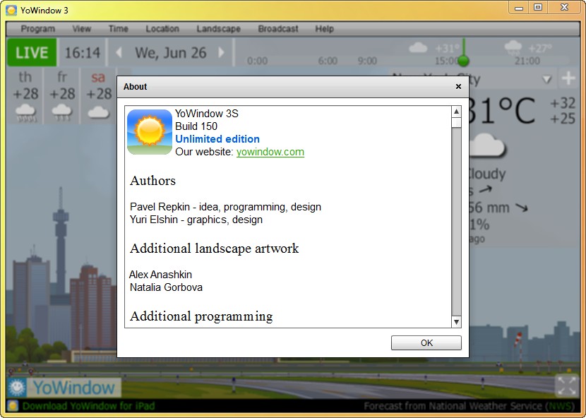Click the YoWindow sun app icon in About
This screenshot has height=418, width=586.
[x=150, y=131]
